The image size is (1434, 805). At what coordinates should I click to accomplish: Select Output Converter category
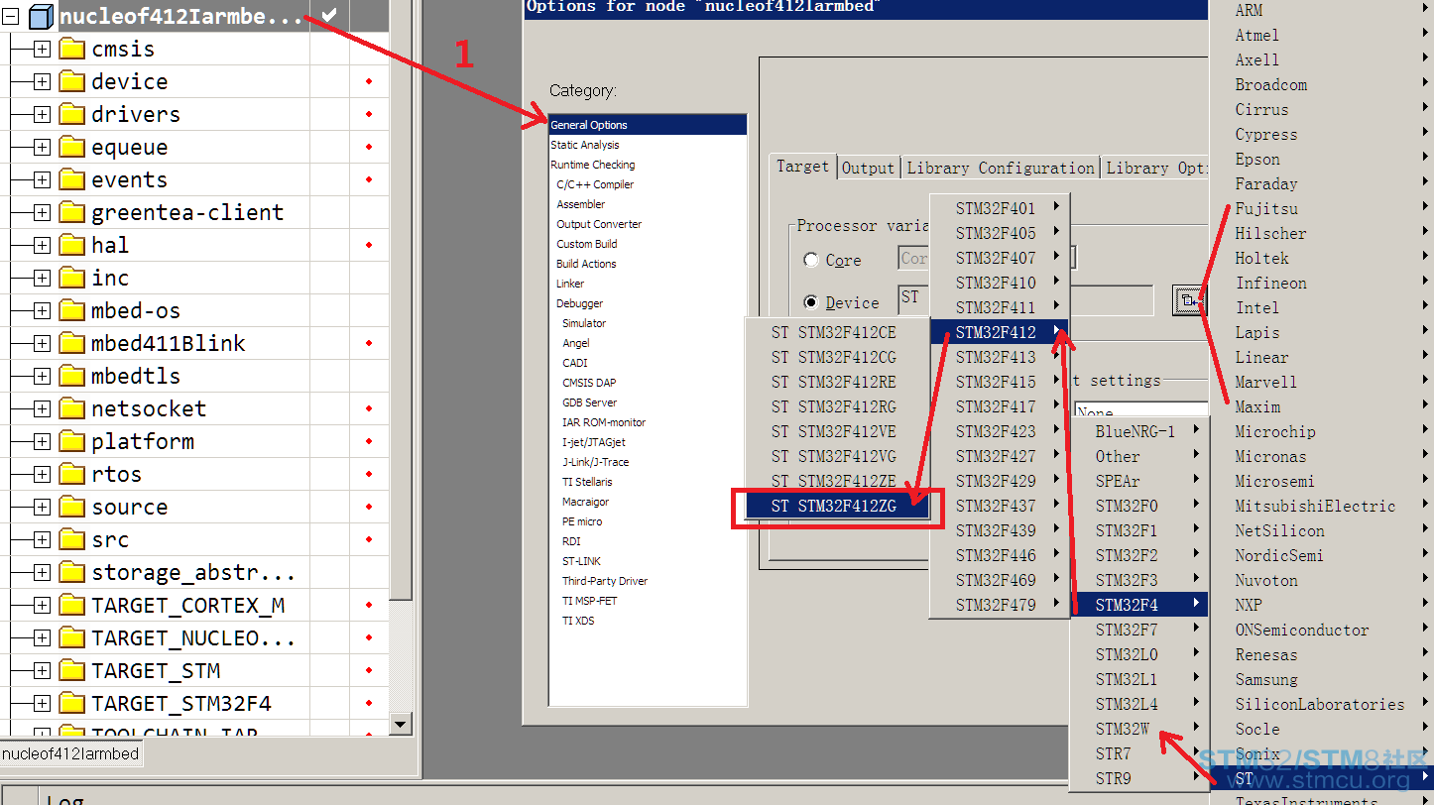[x=599, y=224]
